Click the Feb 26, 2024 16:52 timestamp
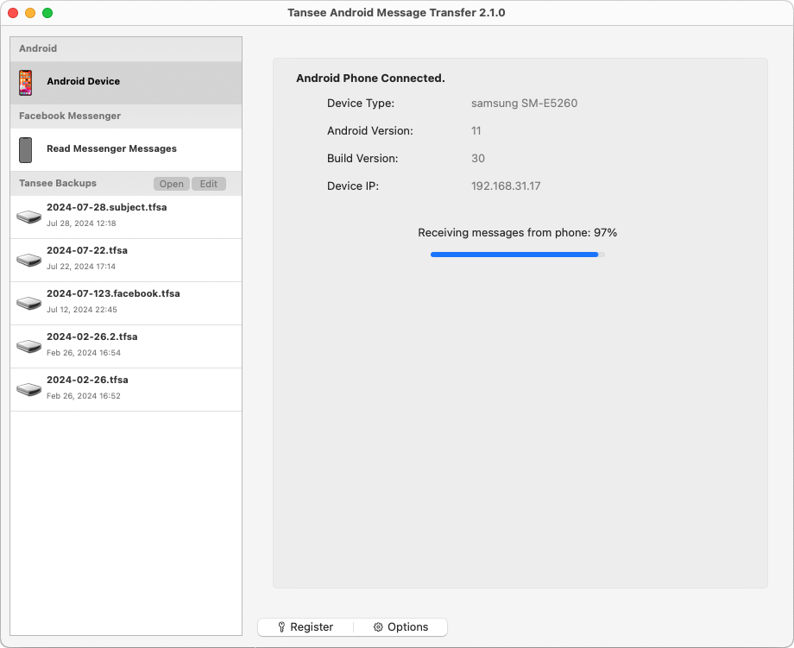 (x=84, y=395)
